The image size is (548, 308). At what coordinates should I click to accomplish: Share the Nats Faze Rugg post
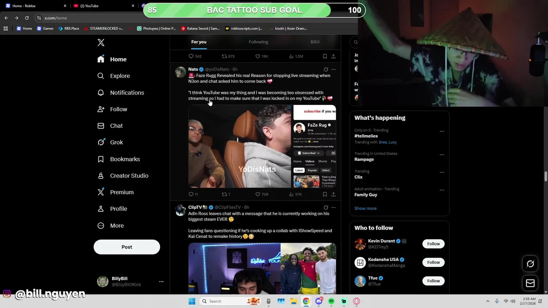pyautogui.click(x=333, y=194)
